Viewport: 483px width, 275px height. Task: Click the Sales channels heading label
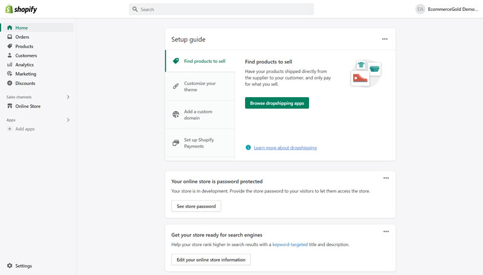(x=19, y=97)
